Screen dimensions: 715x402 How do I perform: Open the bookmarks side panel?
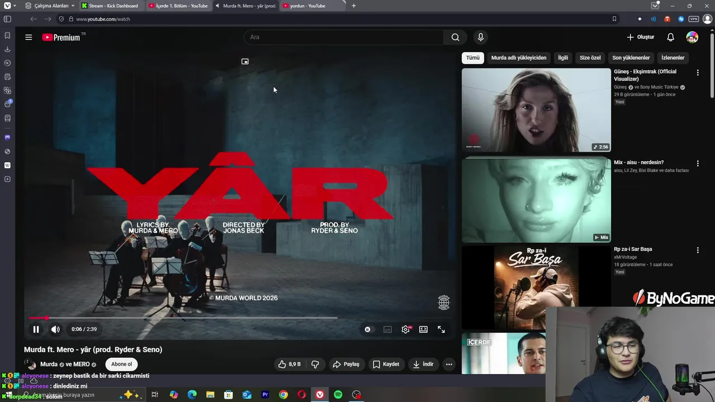(x=7, y=35)
